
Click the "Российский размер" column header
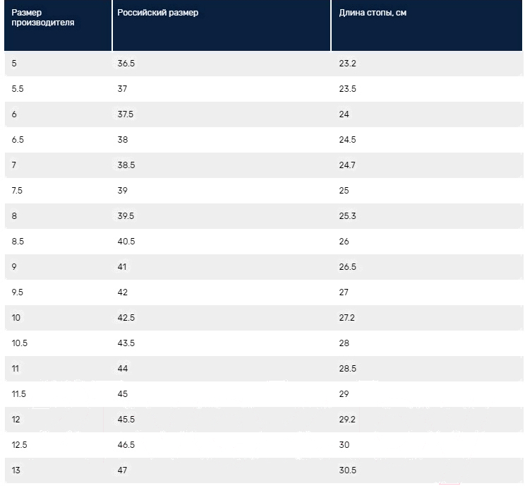click(x=158, y=13)
